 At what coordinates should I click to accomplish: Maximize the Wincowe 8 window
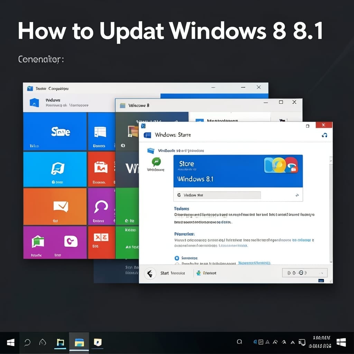pyautogui.click(x=281, y=102)
